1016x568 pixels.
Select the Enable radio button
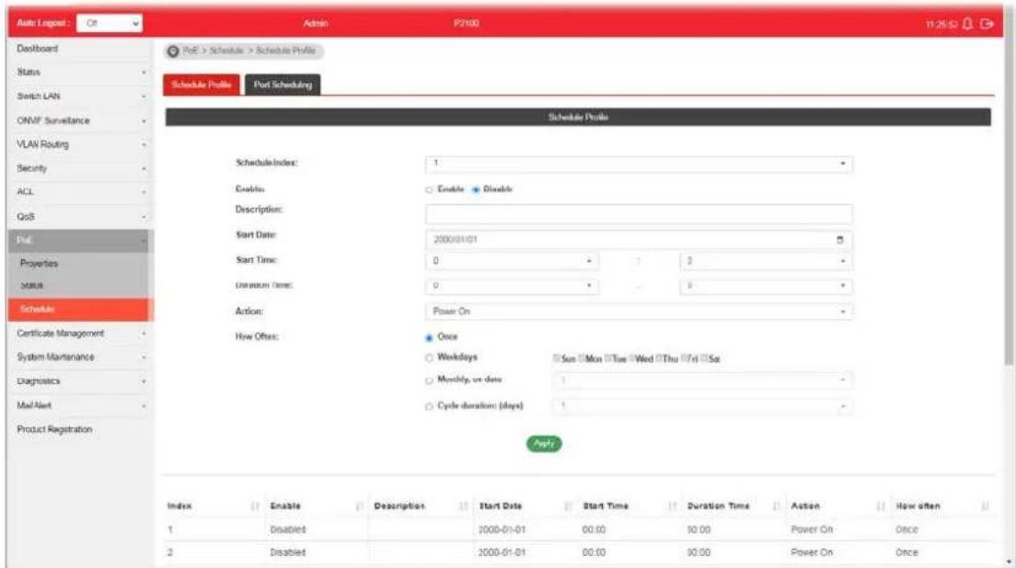[429, 189]
